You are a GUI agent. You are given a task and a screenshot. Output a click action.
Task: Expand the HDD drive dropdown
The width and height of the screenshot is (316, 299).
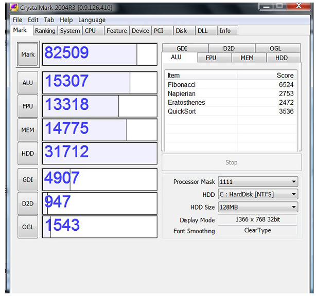click(258, 194)
